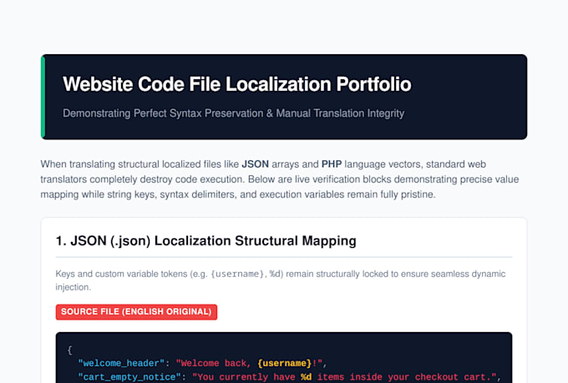This screenshot has height=383, width=568.
Task: Click the bold word "JSON" in intro paragraph
Action: pyautogui.click(x=255, y=164)
